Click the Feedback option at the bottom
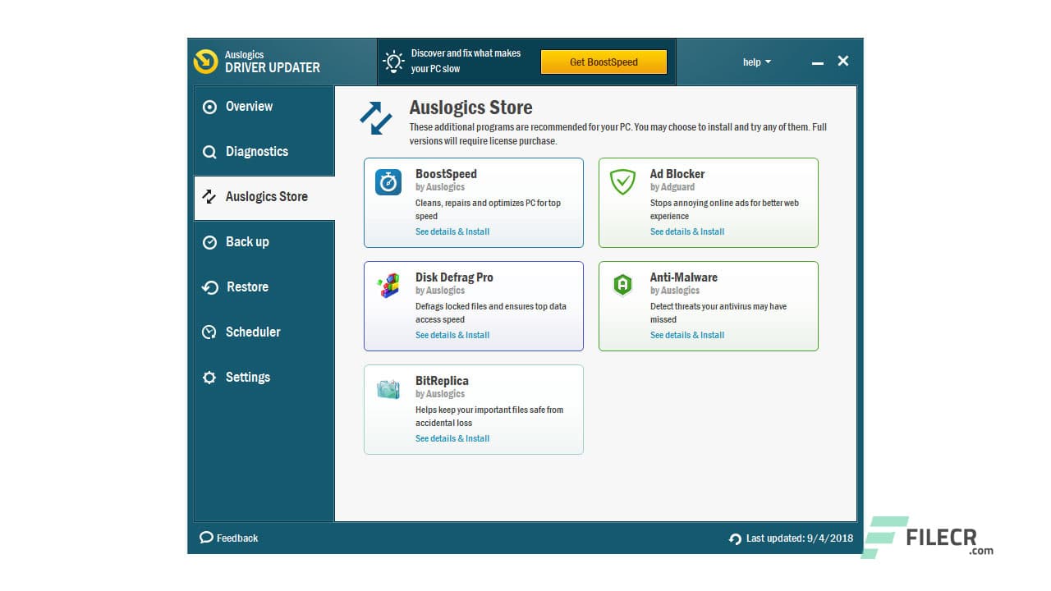 [x=229, y=538]
